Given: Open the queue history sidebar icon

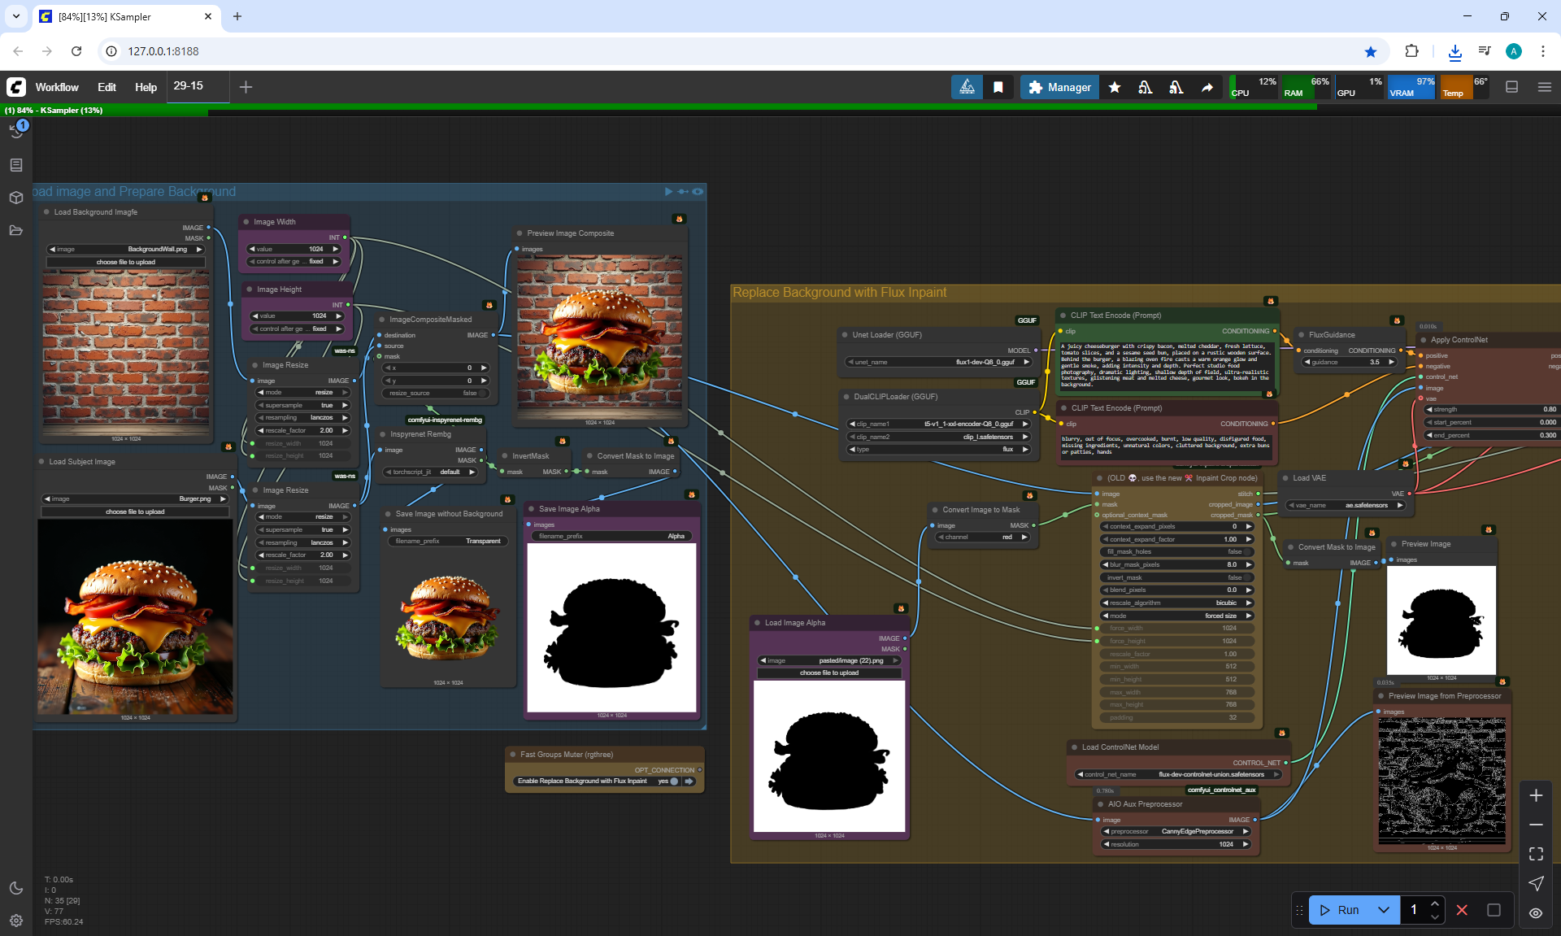Looking at the screenshot, I should [16, 131].
